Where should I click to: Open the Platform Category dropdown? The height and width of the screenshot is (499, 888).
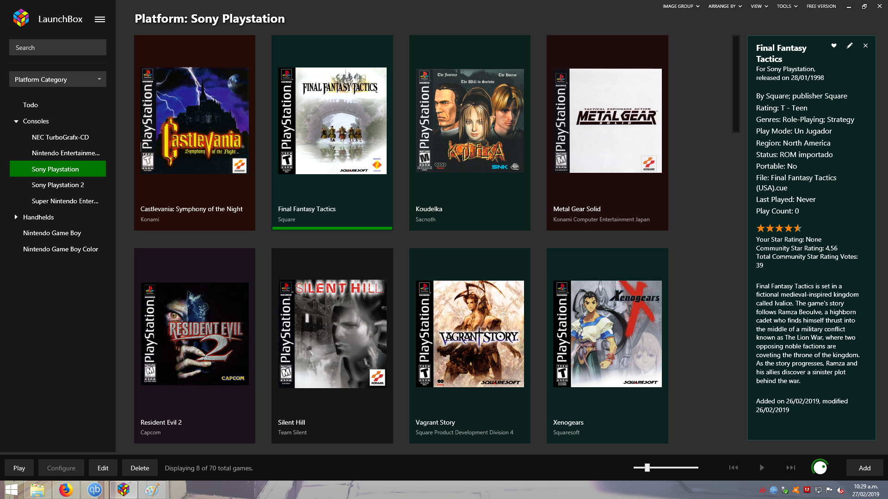point(58,79)
